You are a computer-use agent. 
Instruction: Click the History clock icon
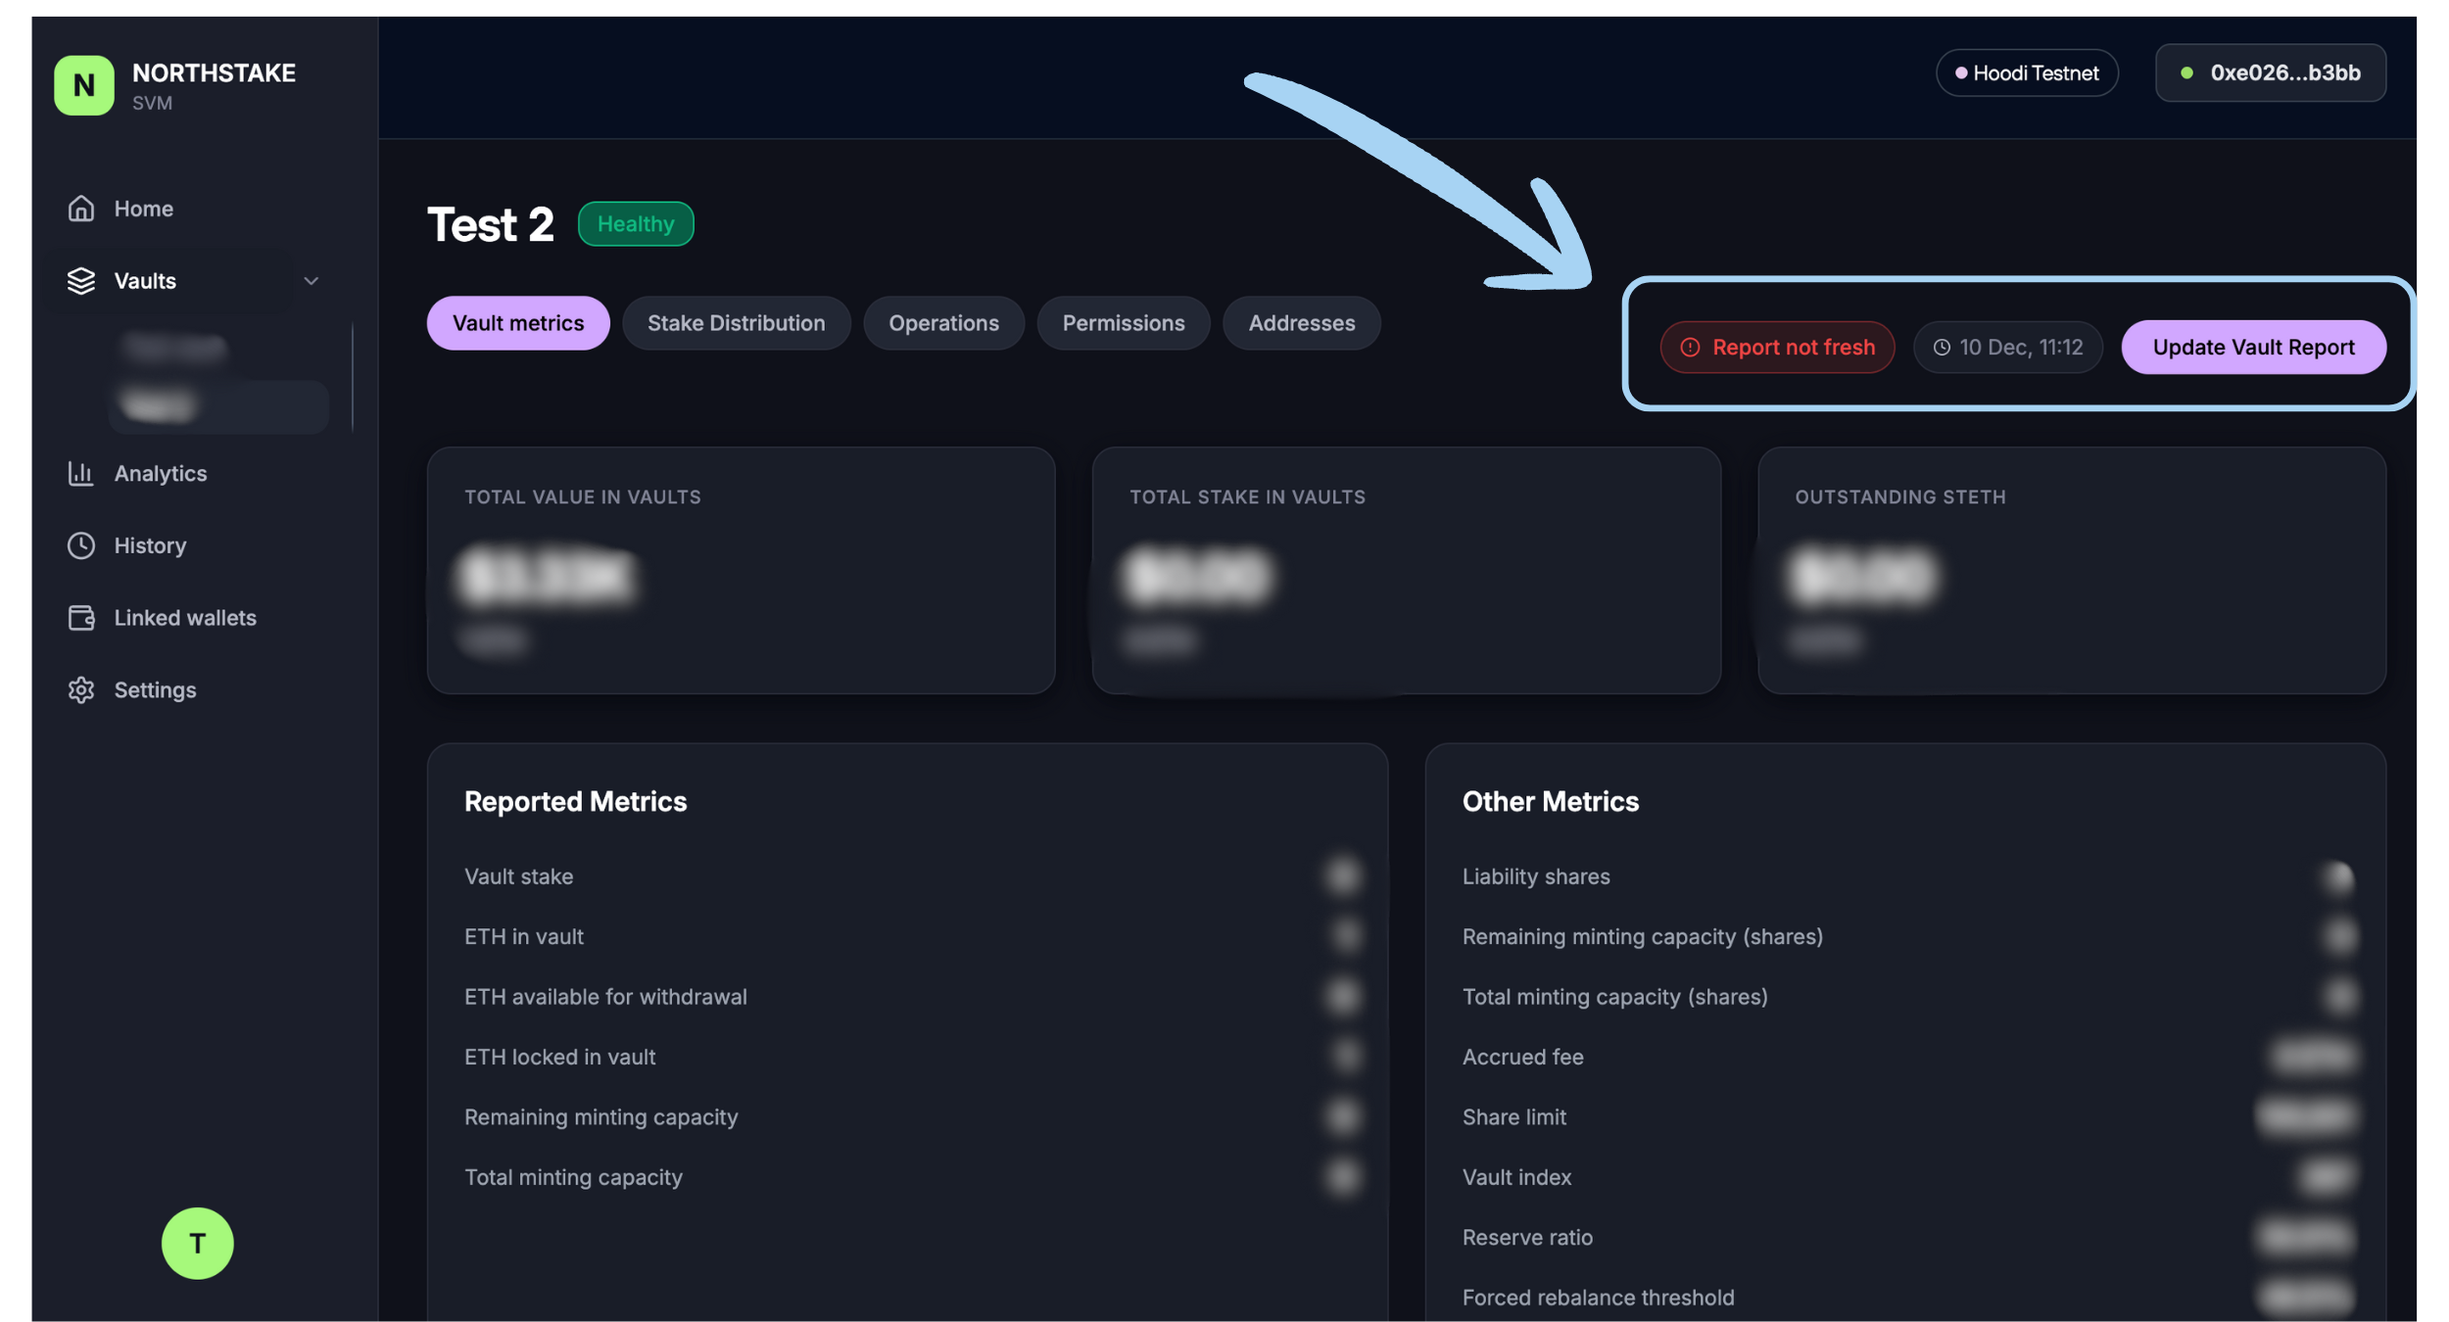(x=81, y=545)
